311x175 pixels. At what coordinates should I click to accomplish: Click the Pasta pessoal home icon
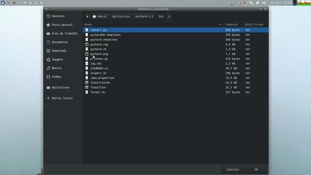[48, 25]
